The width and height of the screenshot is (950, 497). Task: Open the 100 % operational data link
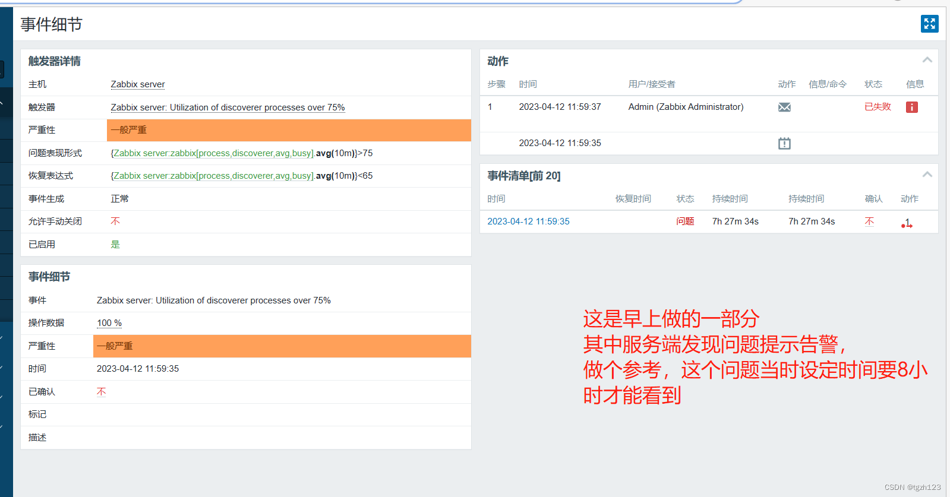tap(109, 323)
